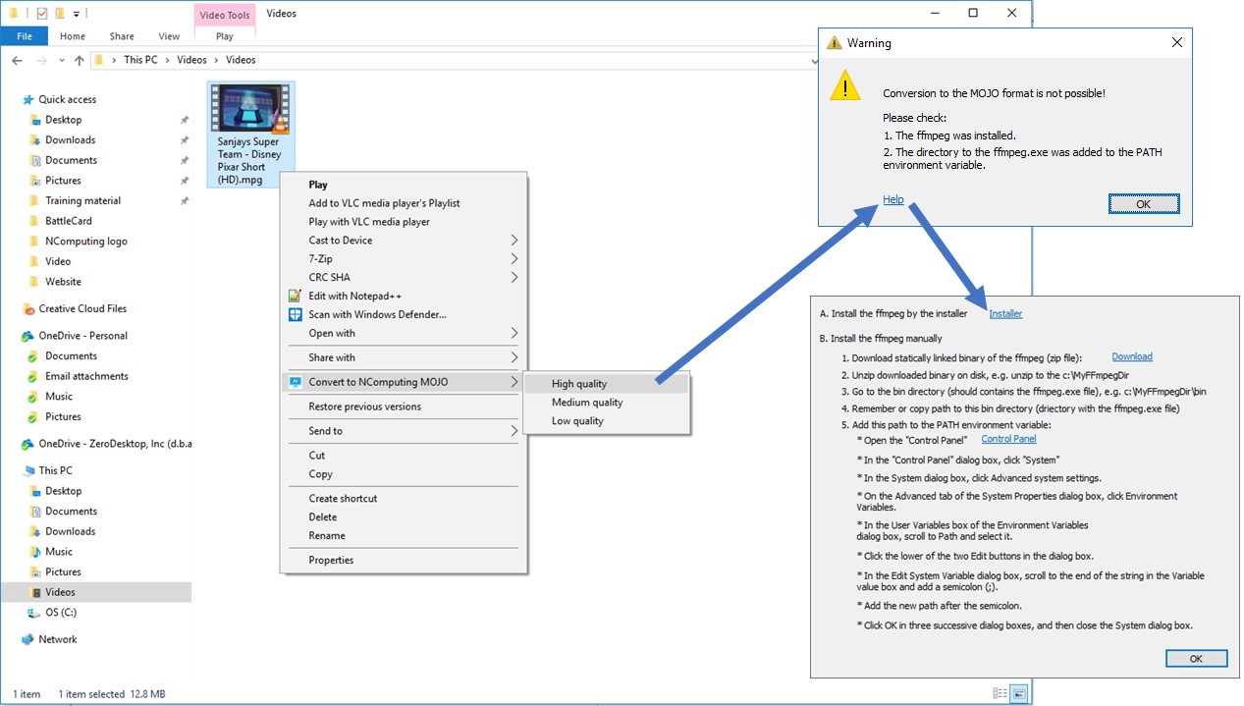This screenshot has height=706, width=1244.
Task: Select Training material folder in sidebar
Action: 82,200
